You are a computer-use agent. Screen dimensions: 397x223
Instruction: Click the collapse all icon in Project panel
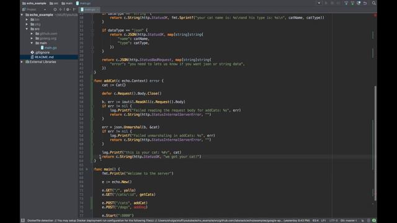click(61, 9)
